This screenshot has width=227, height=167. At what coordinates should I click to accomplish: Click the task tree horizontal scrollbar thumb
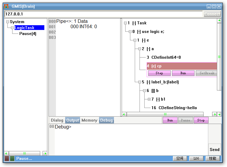click(165, 114)
